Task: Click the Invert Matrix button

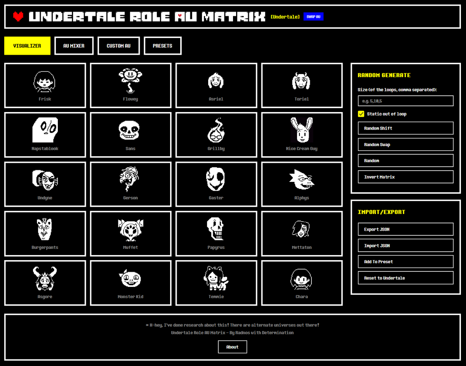Action: tap(405, 177)
